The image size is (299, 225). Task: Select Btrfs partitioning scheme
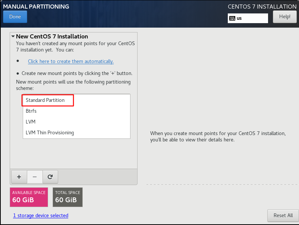coord(77,111)
